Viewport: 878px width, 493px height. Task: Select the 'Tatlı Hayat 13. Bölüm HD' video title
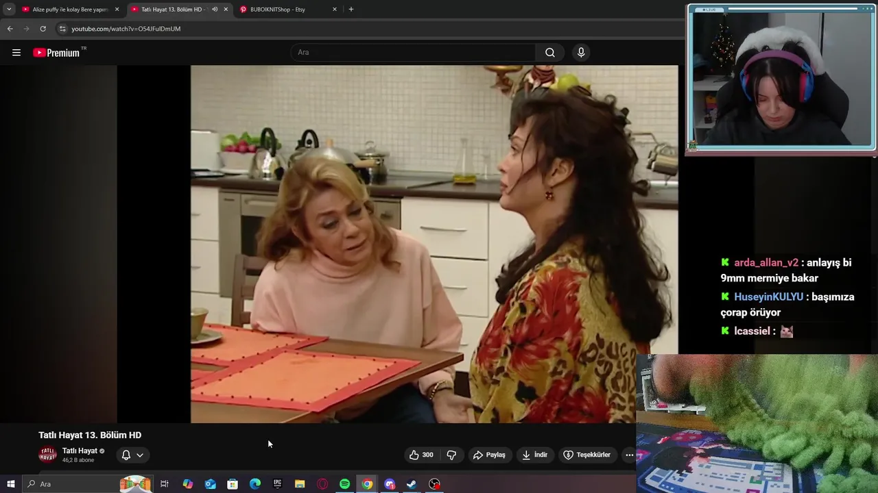90,435
